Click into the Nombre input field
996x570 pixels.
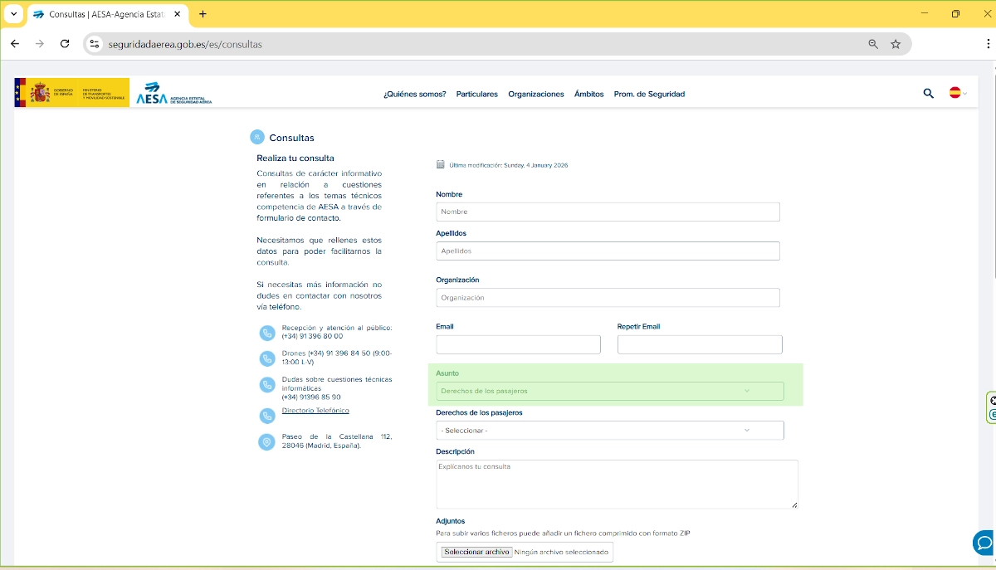(x=608, y=212)
